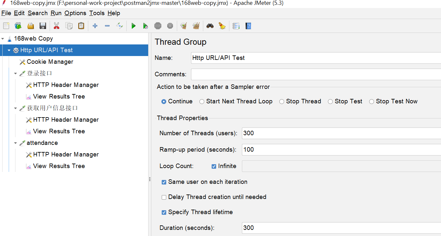
Task: Click the Paste clipboard toolbar icon
Action: [x=81, y=26]
